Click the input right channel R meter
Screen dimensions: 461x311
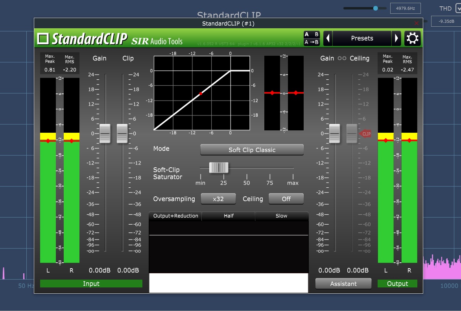pos(72,170)
